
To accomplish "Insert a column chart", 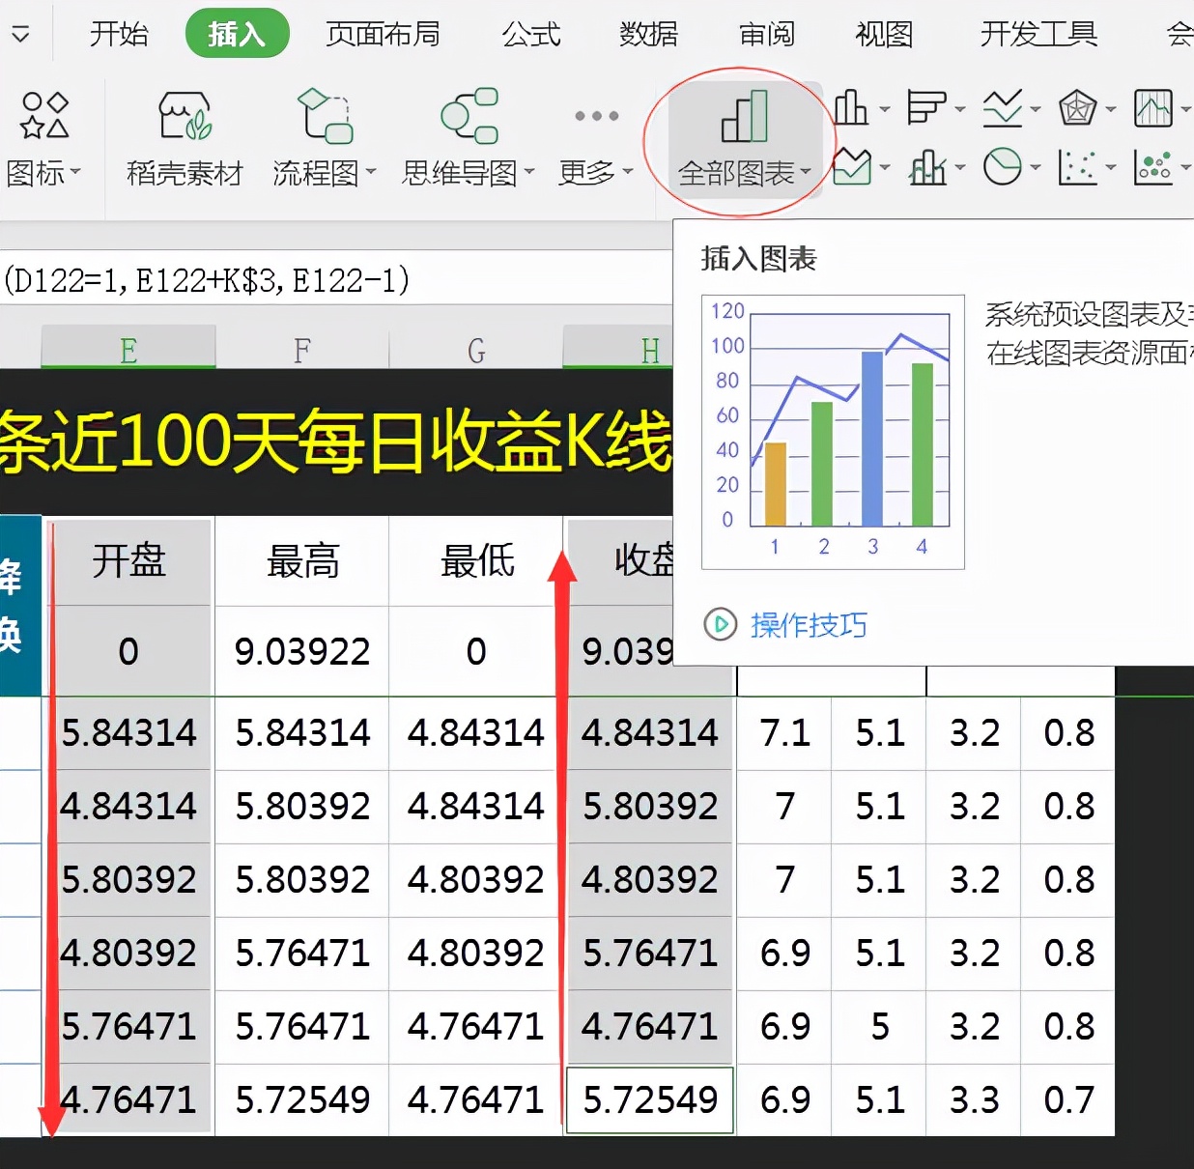I will 850,108.
